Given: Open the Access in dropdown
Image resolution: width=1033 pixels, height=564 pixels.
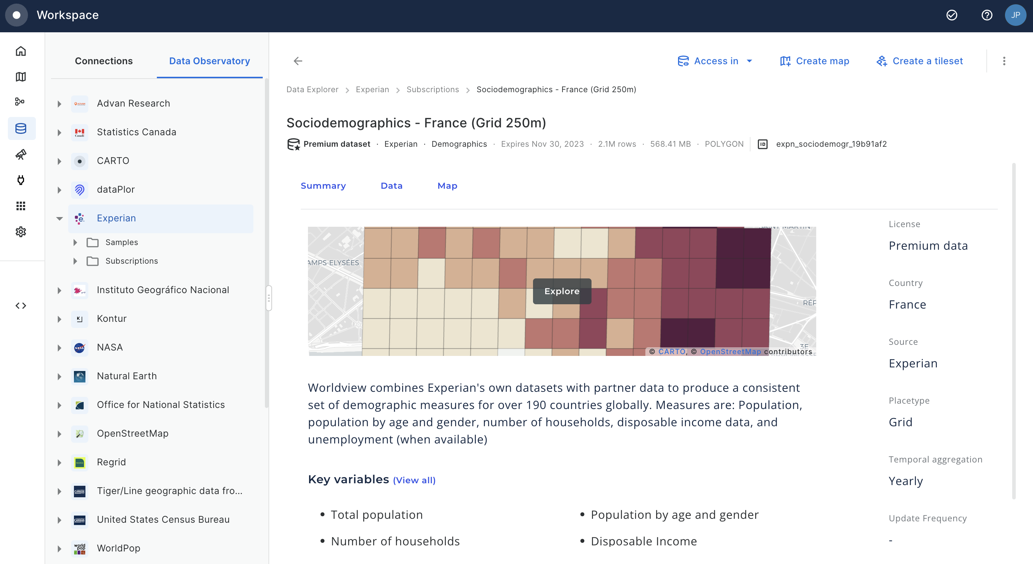Looking at the screenshot, I should tap(715, 61).
